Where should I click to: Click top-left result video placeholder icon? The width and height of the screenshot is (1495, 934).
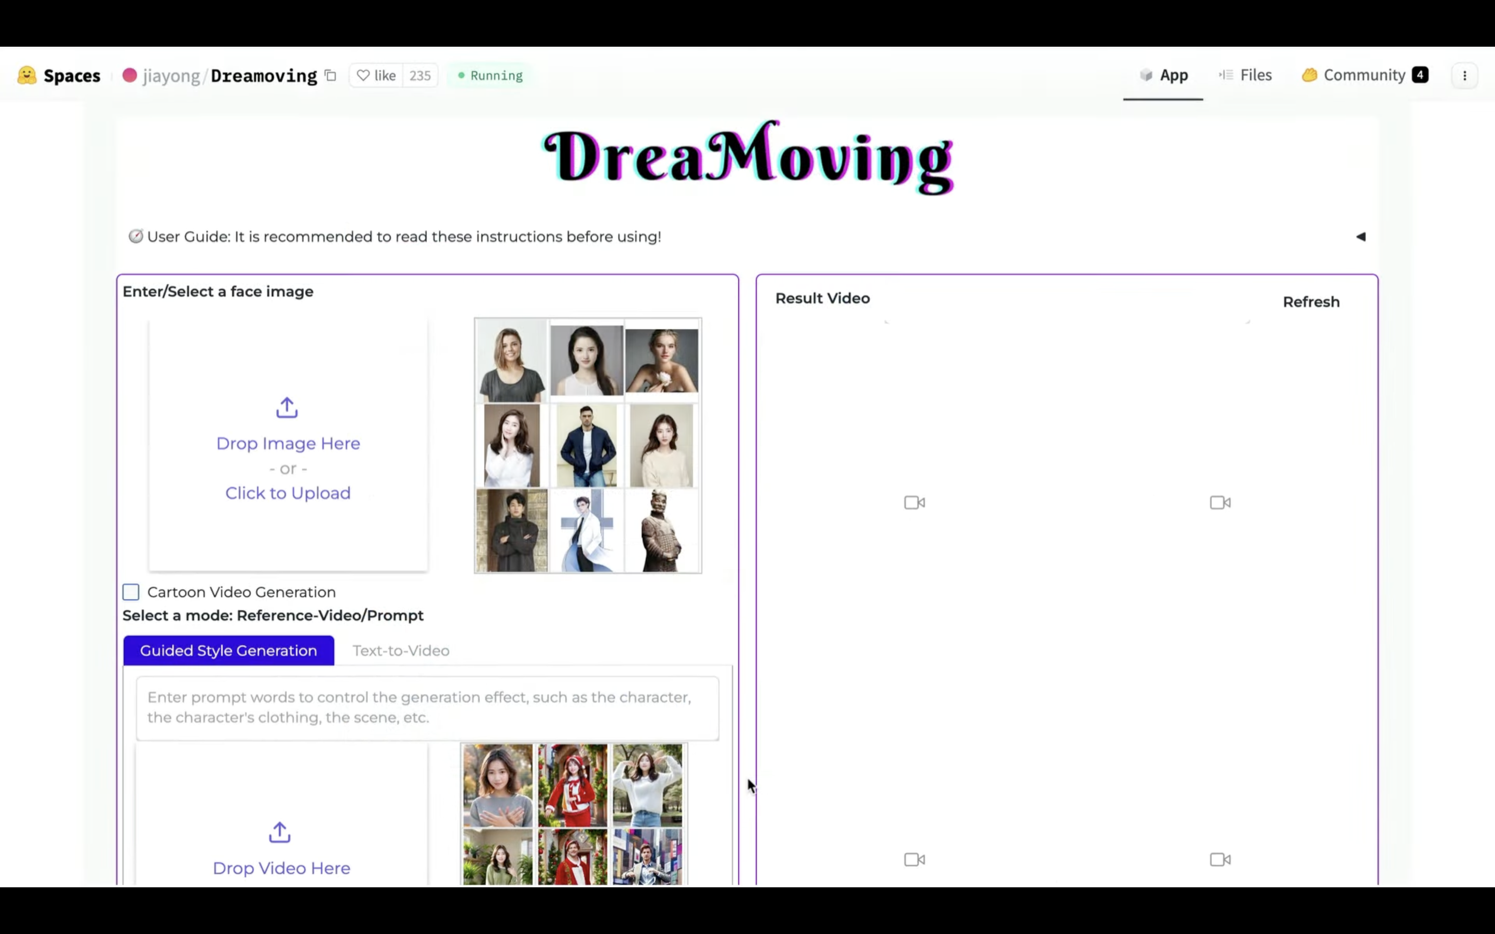[914, 503]
